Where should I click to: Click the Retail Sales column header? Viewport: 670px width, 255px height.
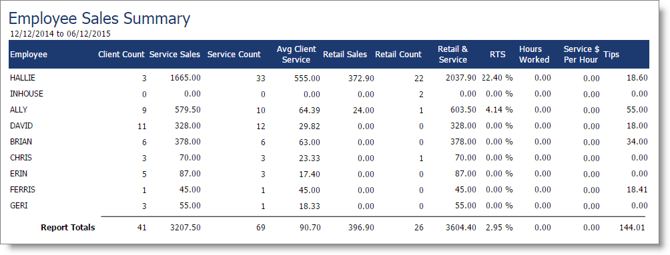click(x=345, y=55)
